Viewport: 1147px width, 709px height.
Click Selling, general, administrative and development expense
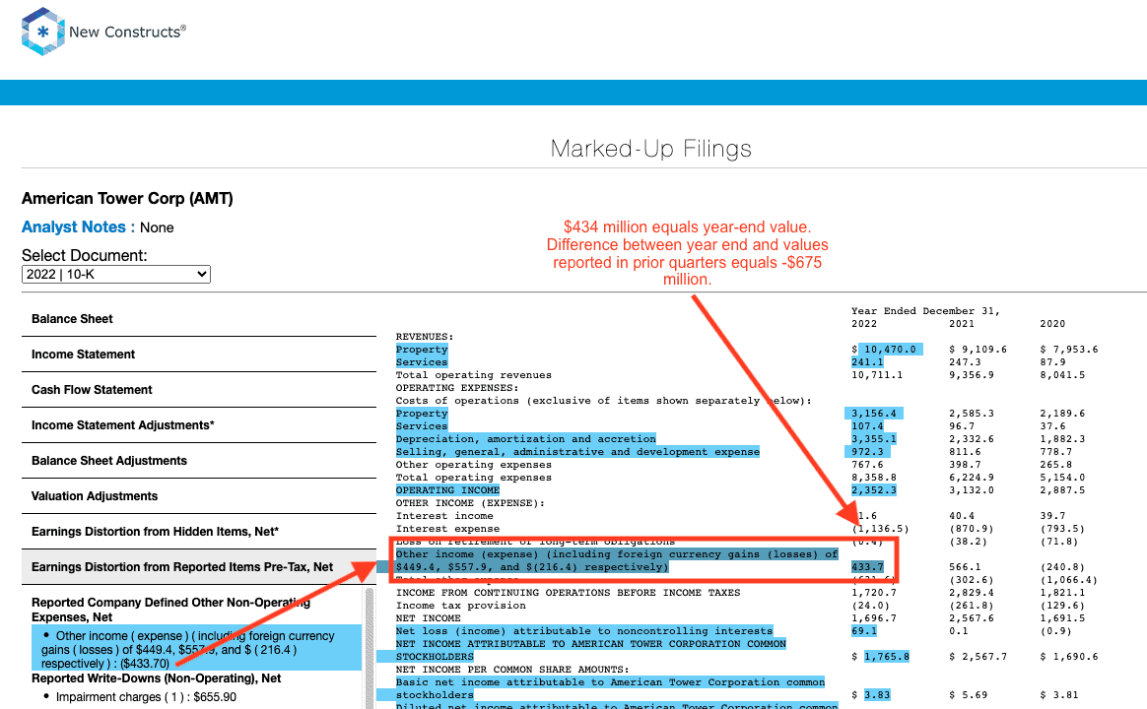[x=577, y=452]
